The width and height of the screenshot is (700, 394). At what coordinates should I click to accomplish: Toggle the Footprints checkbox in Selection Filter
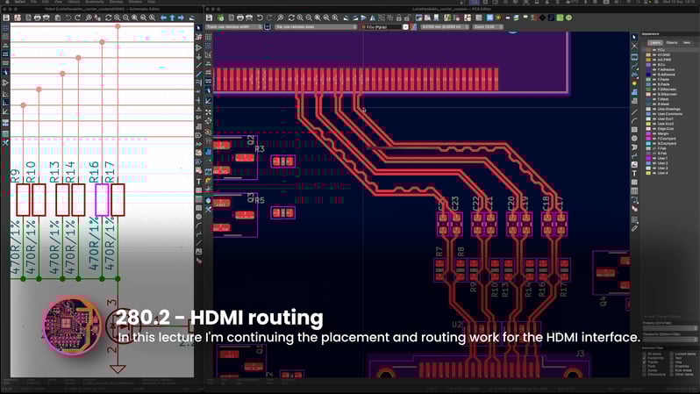point(646,358)
